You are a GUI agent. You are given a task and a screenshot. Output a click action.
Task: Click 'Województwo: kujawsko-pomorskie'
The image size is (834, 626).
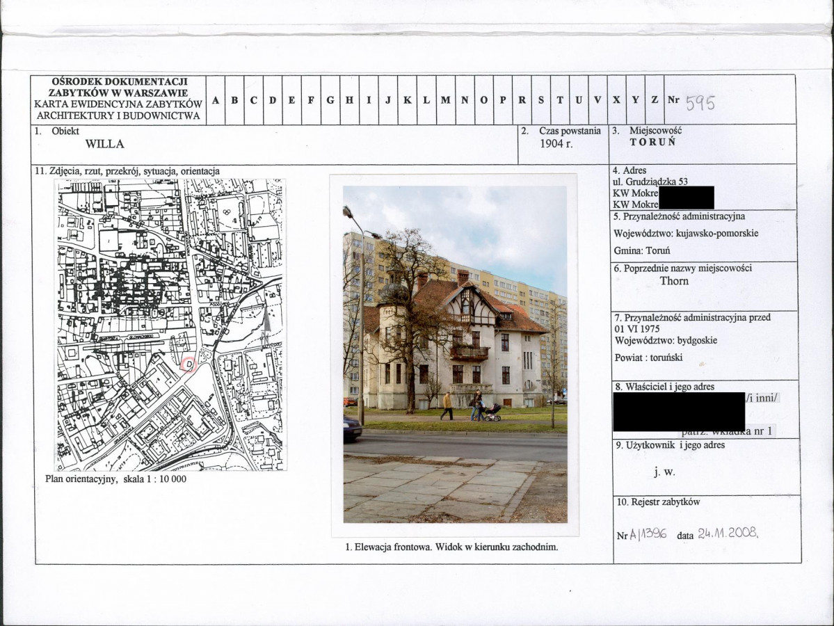686,234
